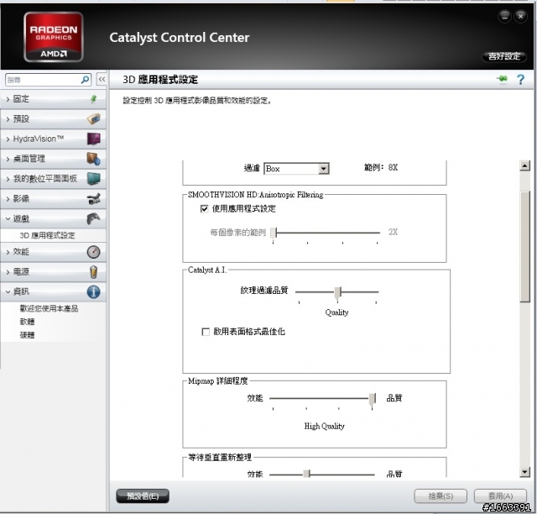Open help with the question mark icon

tap(520, 80)
